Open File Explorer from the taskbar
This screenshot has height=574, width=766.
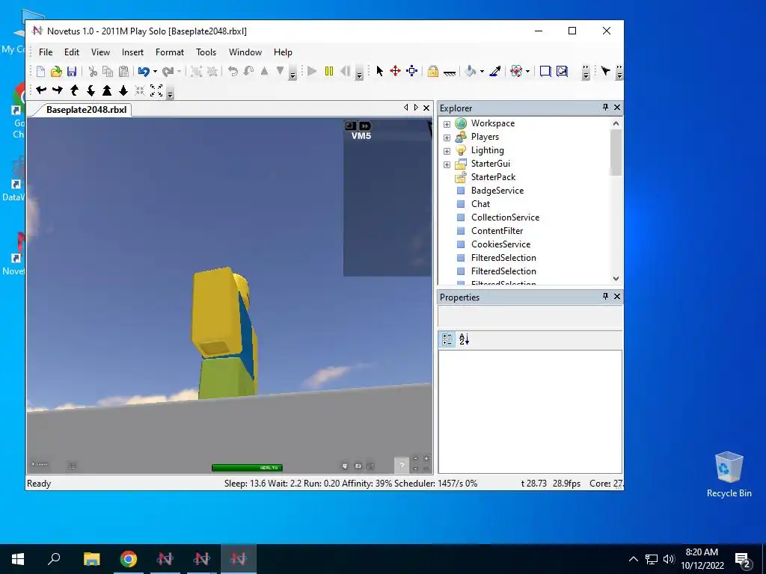coord(91,558)
